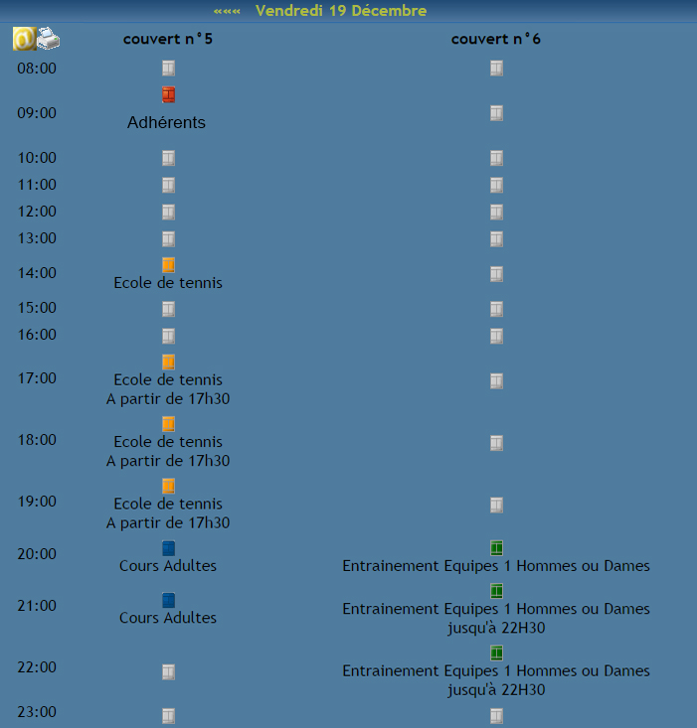Click Ecole de tennis text at 14:00

(x=168, y=283)
